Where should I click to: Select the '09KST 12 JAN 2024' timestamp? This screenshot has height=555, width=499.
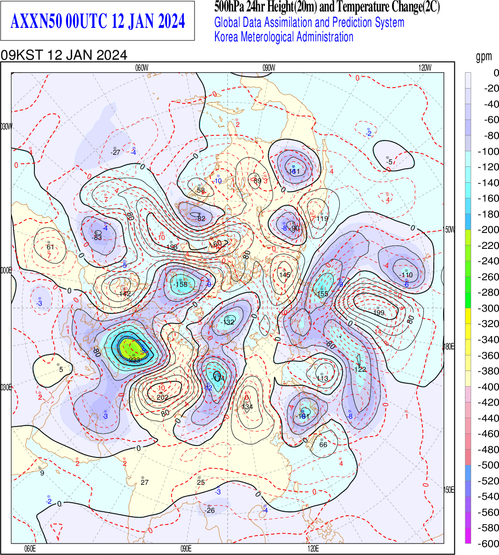[x=64, y=55]
